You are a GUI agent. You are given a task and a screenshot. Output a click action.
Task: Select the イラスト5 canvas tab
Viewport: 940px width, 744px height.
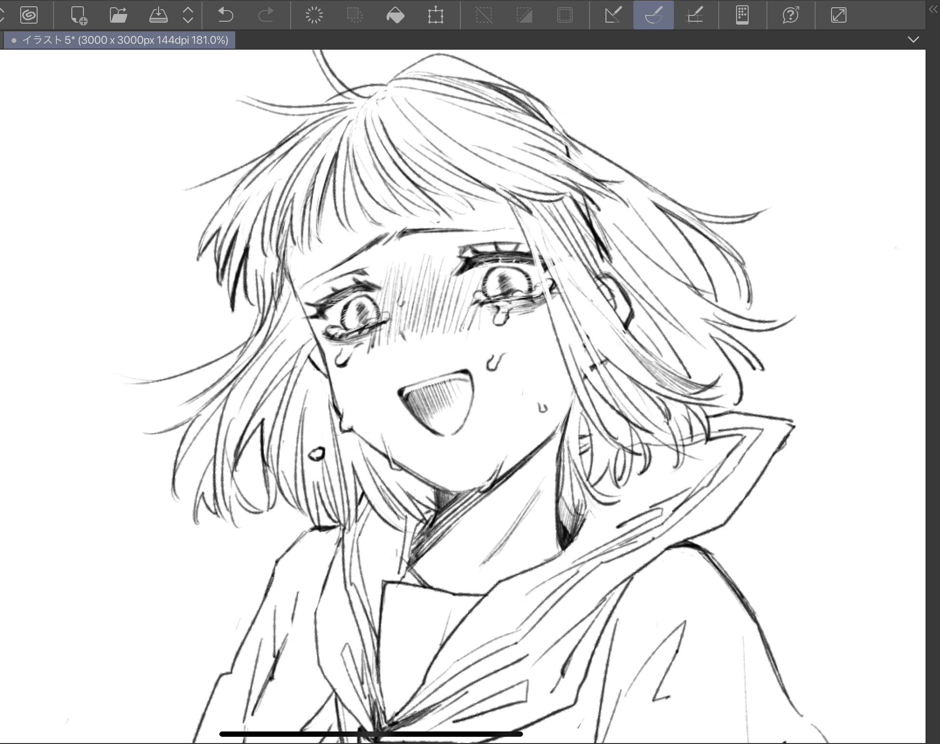click(x=120, y=40)
